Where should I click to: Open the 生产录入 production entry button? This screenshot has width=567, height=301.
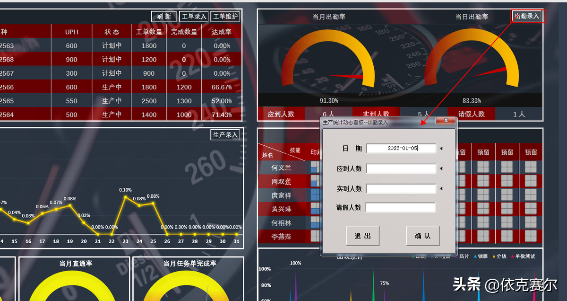225,135
